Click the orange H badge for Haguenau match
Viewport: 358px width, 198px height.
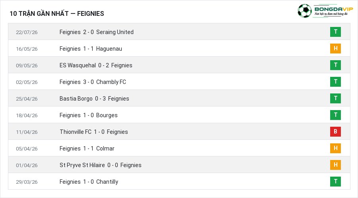pos(335,48)
